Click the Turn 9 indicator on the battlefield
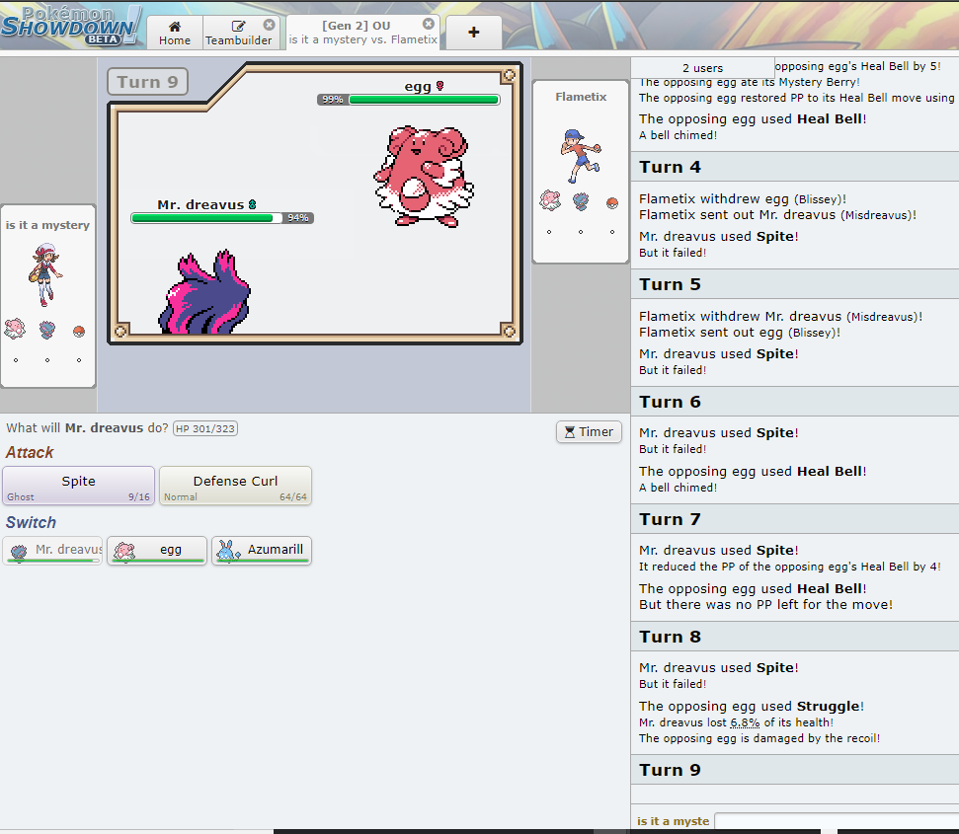Viewport: 959px width, 834px height. click(x=147, y=82)
